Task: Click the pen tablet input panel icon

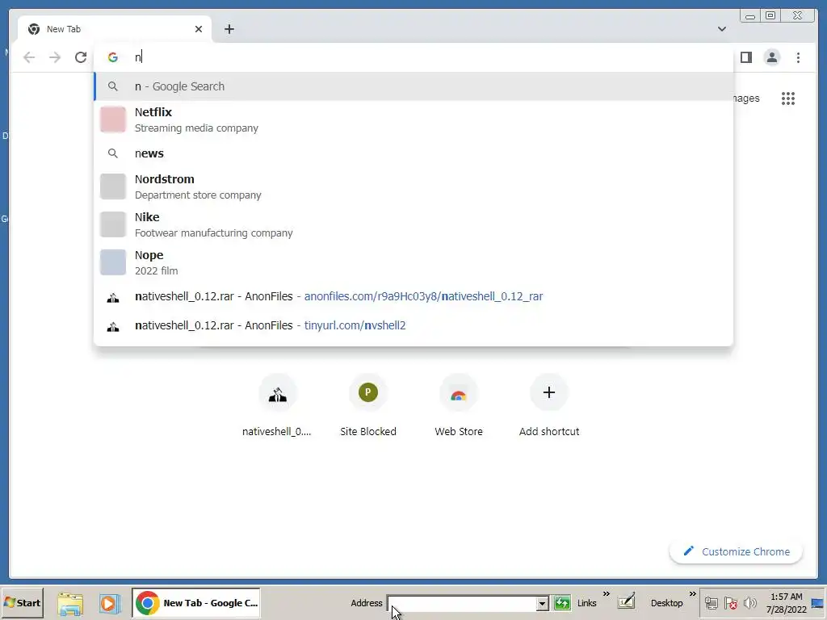Action: pyautogui.click(x=626, y=602)
